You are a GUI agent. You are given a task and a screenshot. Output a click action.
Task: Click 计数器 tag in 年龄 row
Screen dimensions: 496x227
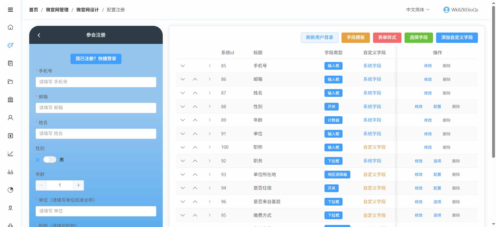[334, 120]
